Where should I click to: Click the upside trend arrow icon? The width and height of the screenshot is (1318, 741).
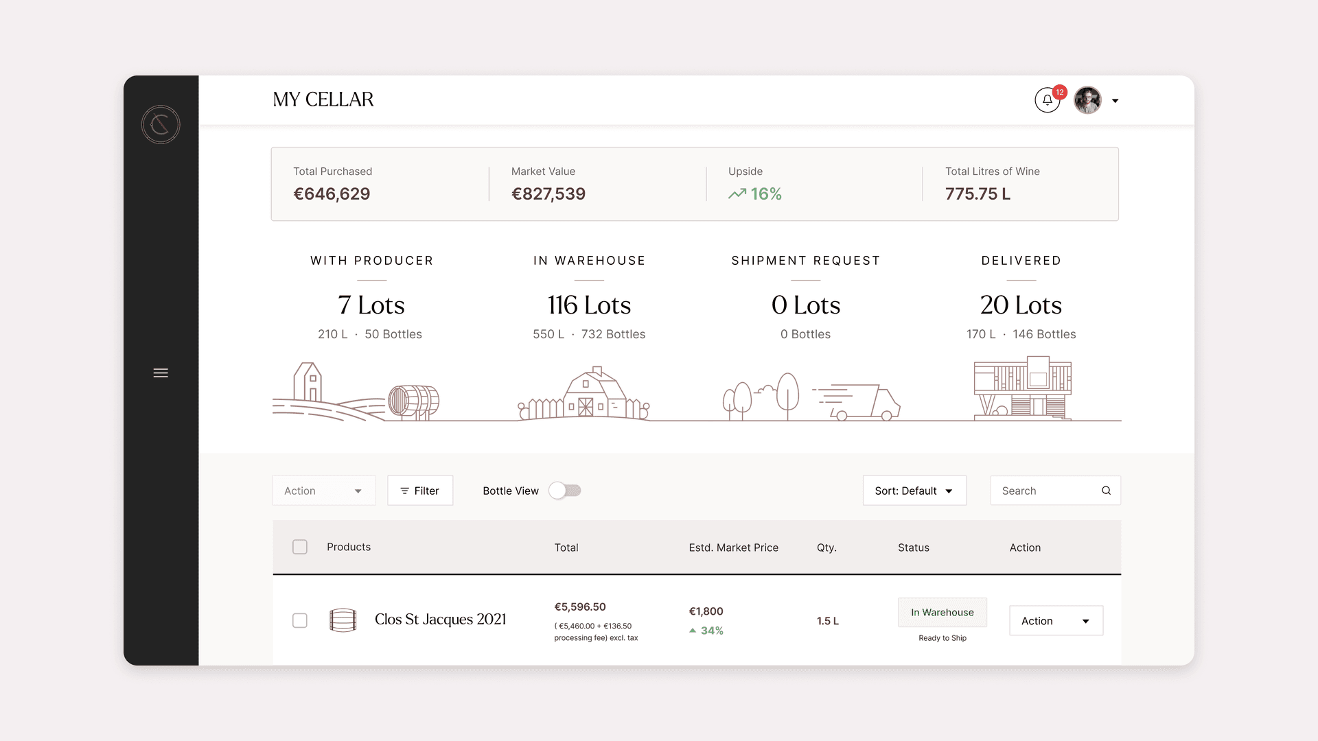click(737, 194)
